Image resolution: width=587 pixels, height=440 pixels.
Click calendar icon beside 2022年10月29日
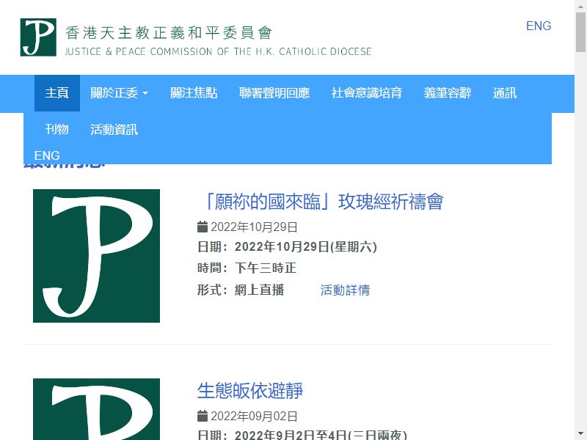[203, 227]
